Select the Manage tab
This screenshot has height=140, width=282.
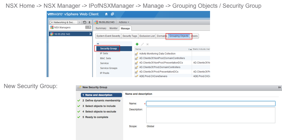(x=125, y=28)
